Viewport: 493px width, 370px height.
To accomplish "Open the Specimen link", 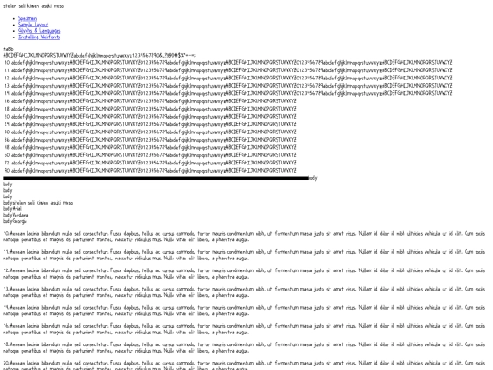I will [27, 18].
